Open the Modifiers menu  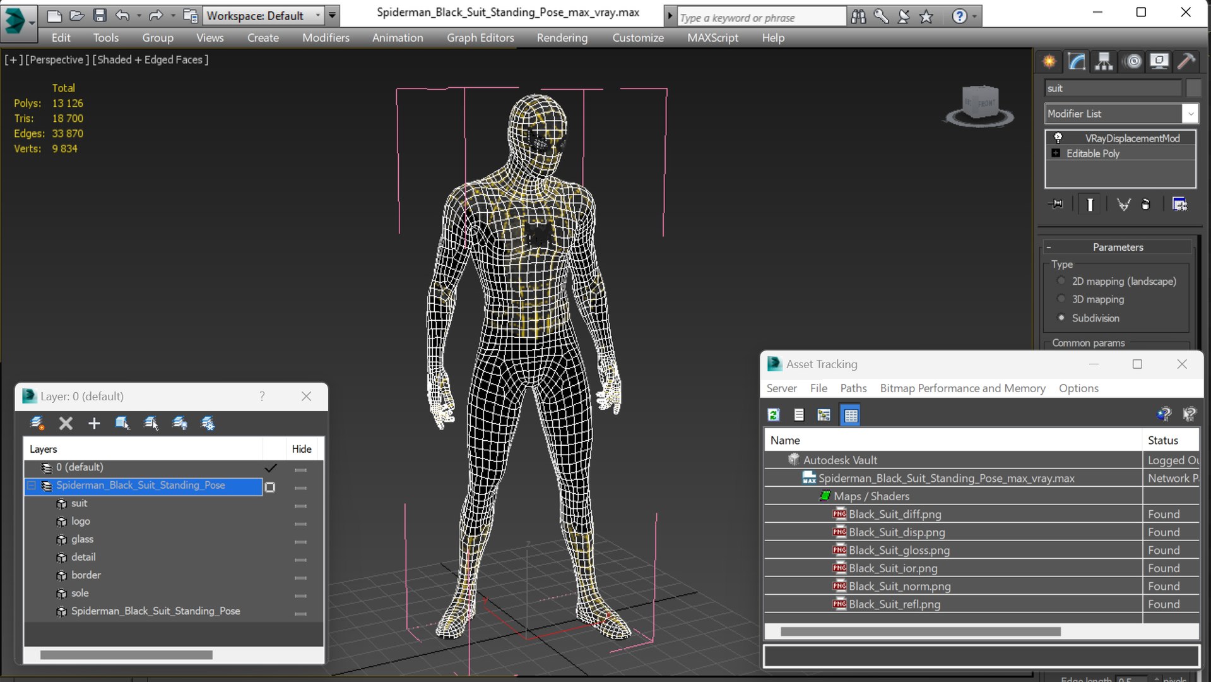[x=326, y=38]
